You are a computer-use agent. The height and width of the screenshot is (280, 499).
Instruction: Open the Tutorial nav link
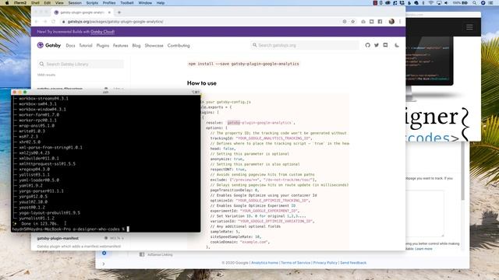point(86,45)
